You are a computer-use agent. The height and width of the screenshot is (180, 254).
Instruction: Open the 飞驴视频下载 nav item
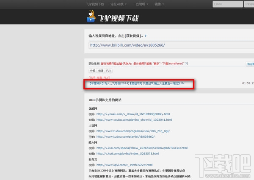[95, 4]
